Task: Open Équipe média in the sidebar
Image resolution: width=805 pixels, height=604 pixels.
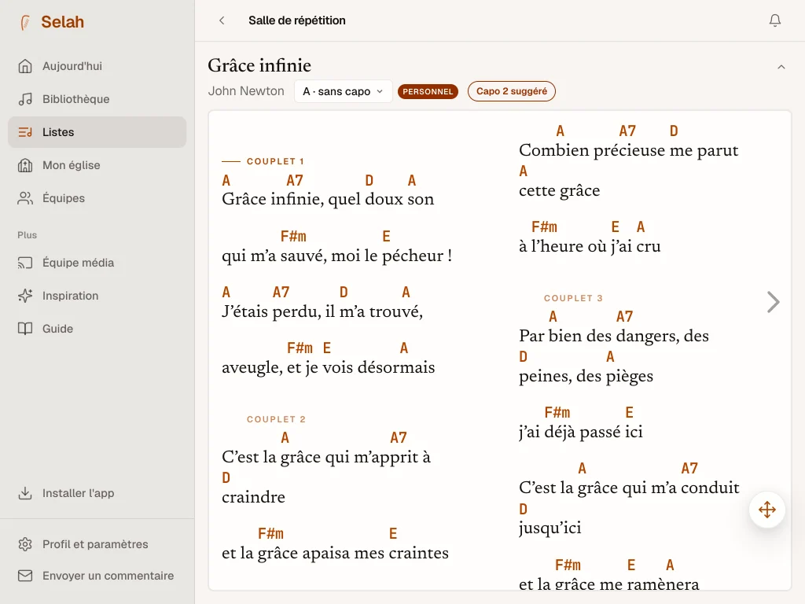Action: coord(97,263)
